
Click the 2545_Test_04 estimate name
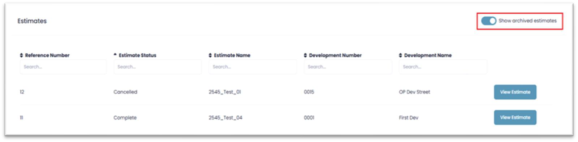coord(226,117)
